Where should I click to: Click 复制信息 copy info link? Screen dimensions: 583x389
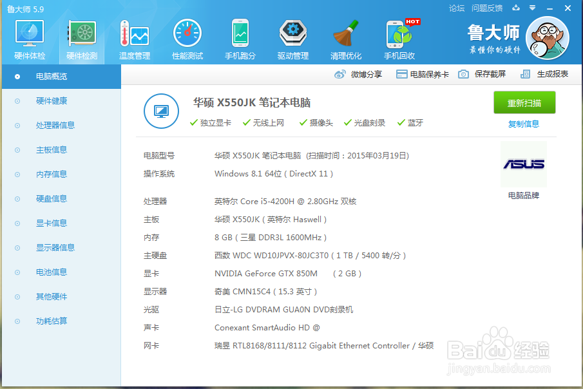[524, 124]
